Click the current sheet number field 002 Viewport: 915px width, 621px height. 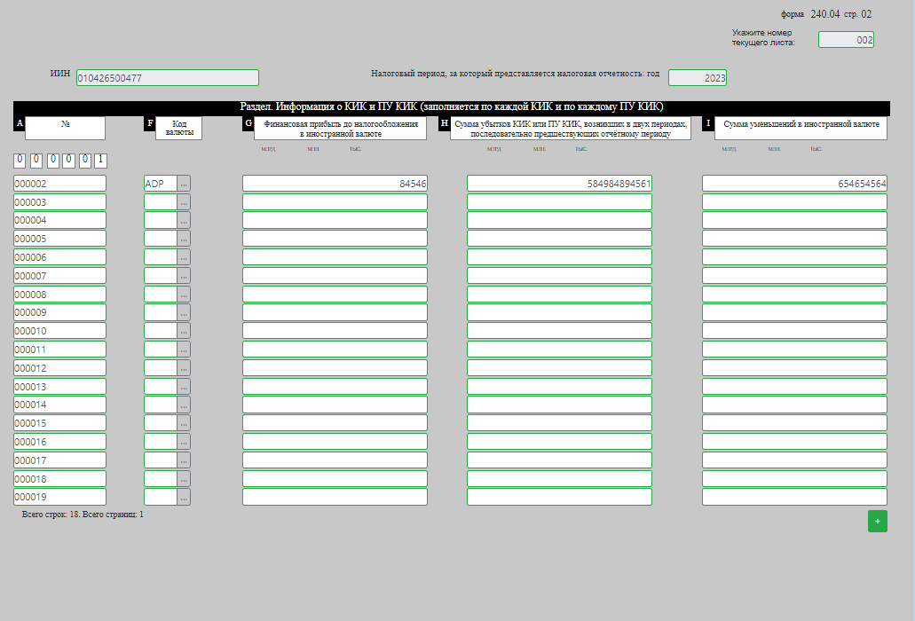pos(846,40)
